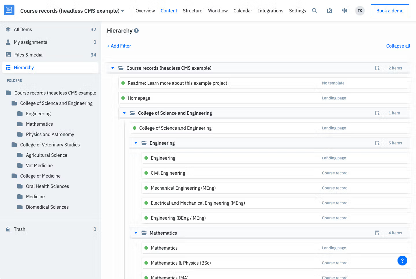Click the + Add Filter link

click(x=119, y=46)
